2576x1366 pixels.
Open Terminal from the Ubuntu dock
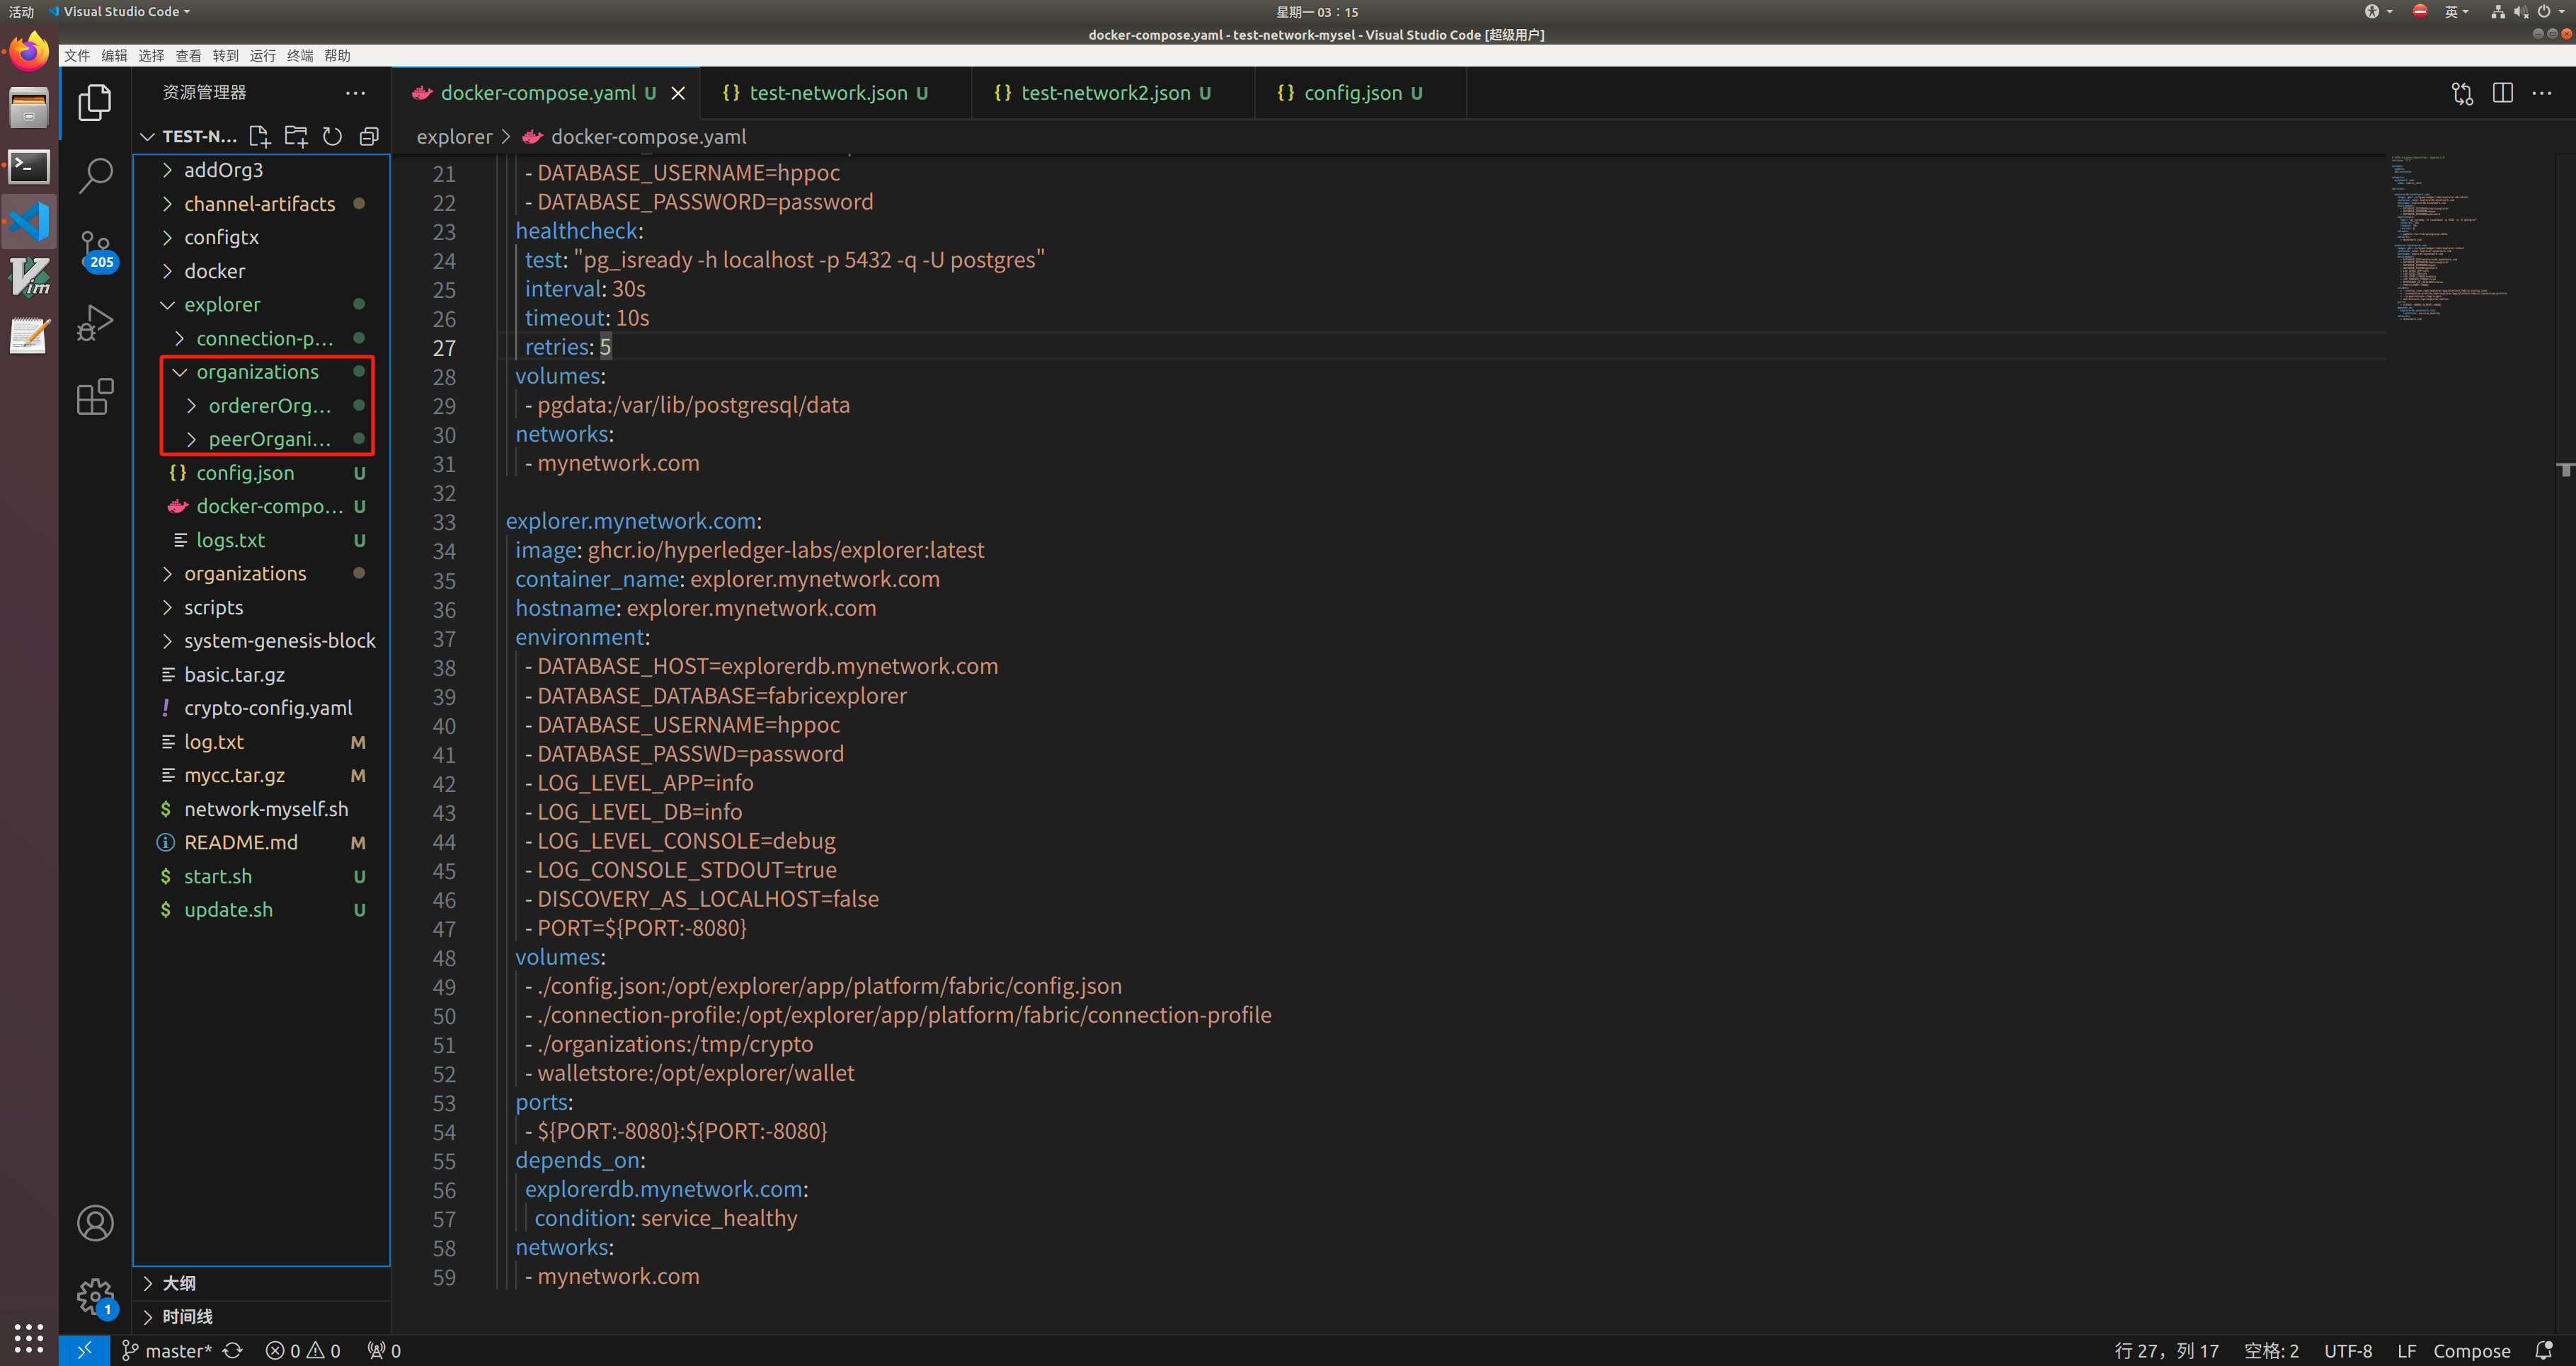point(29,166)
